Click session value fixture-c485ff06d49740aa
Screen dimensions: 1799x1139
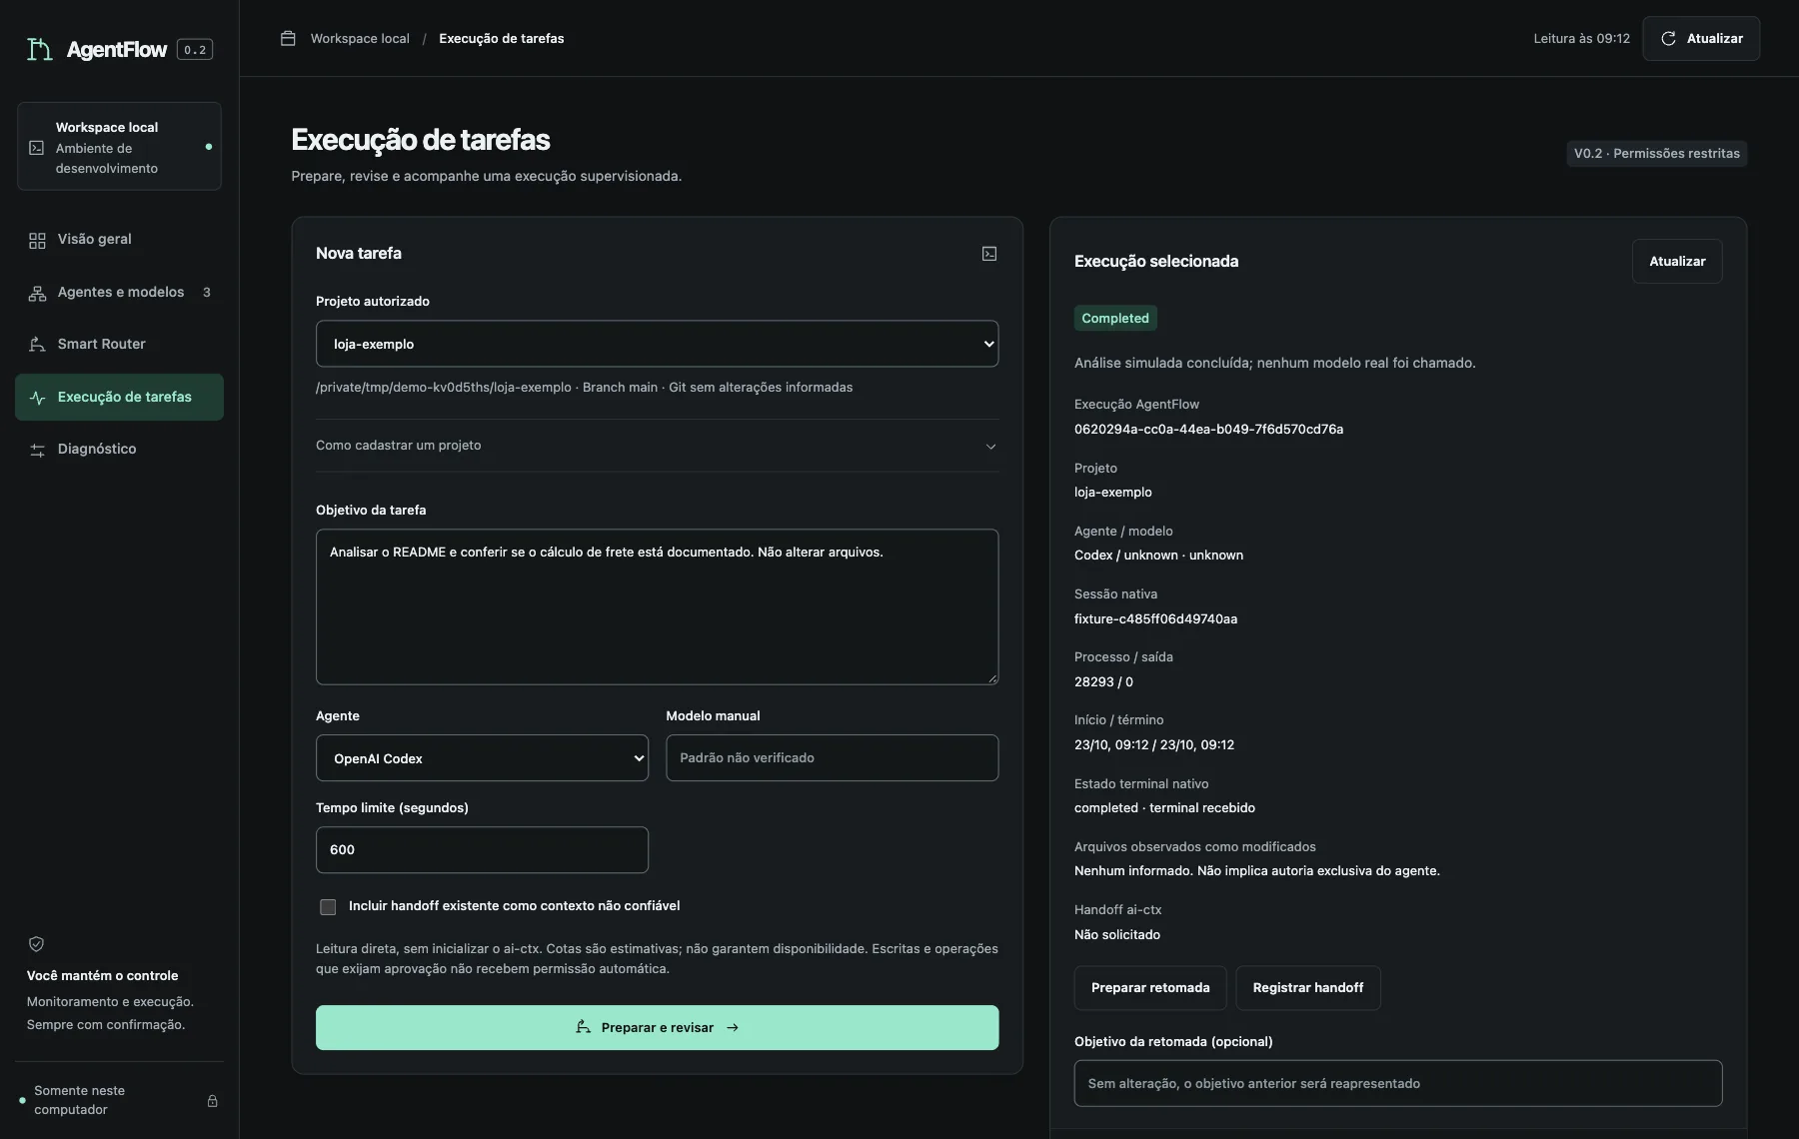[1155, 618]
